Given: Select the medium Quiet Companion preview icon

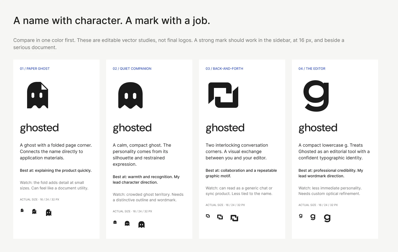Looking at the screenshot, I should click(127, 223).
